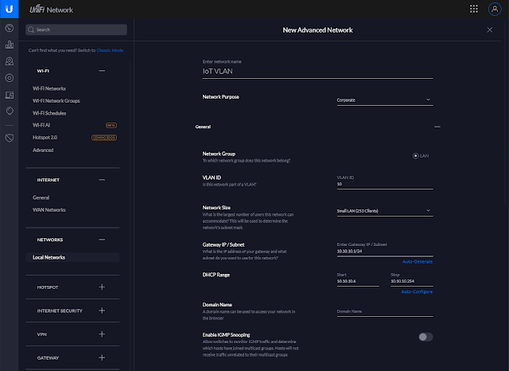The image size is (509, 371).
Task: Open the Map icon in left rail
Action: click(10, 61)
